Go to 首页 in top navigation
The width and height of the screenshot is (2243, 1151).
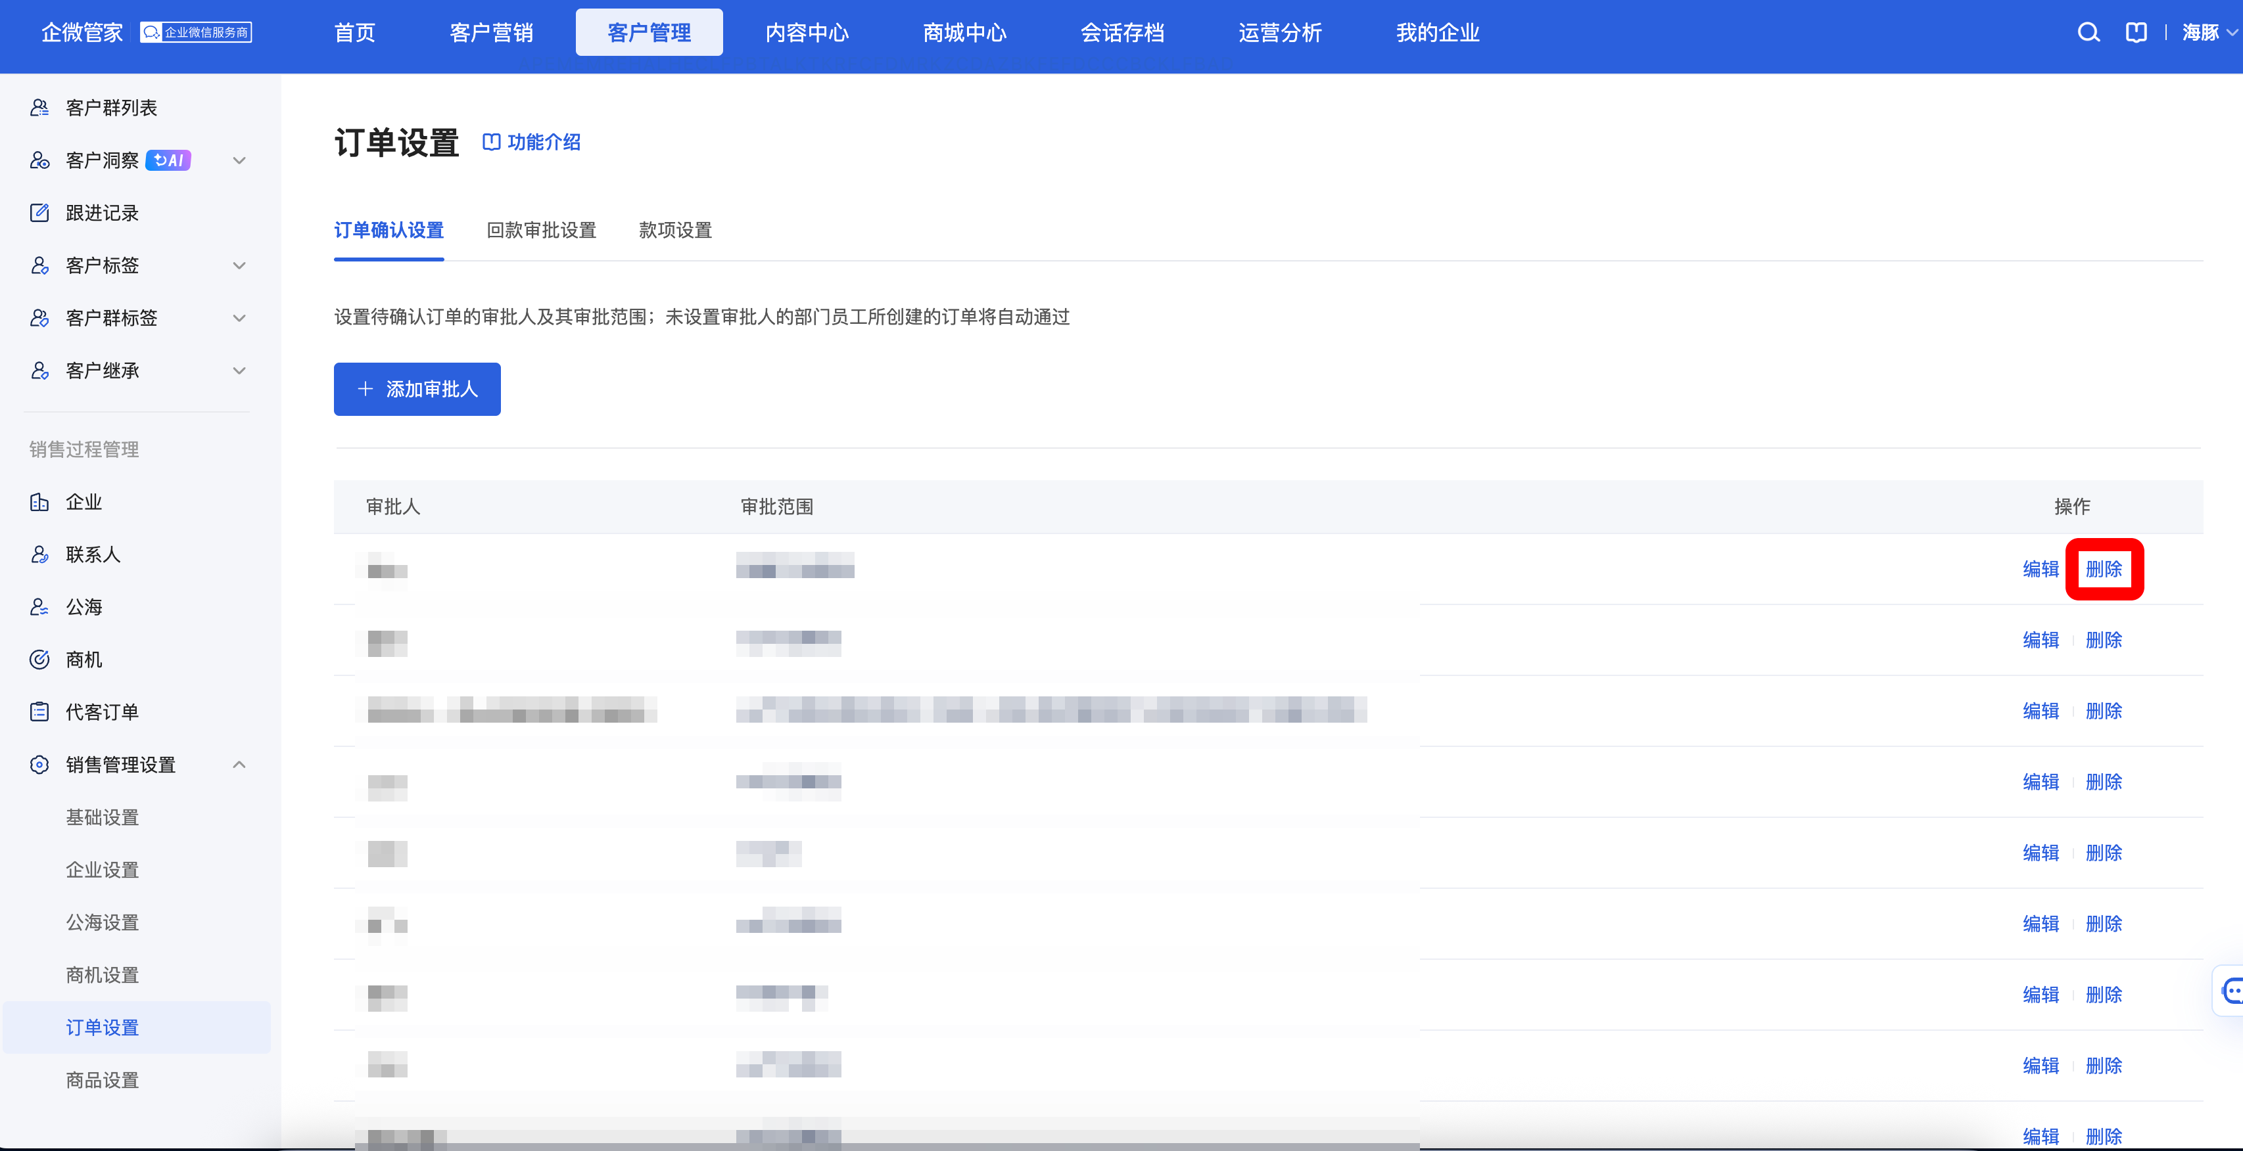[355, 33]
